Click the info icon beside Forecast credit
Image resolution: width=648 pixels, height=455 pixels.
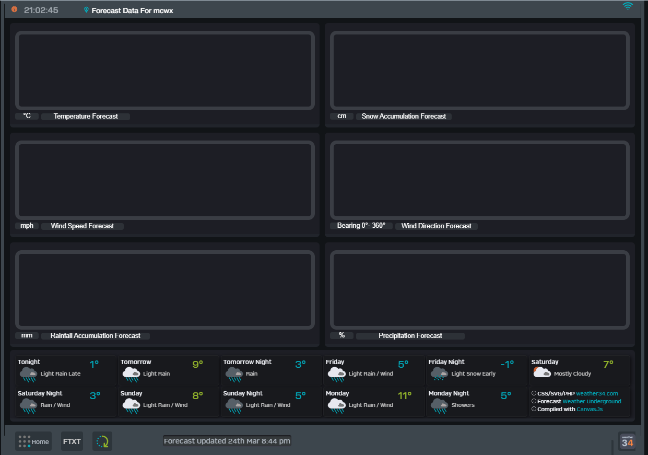coord(534,401)
